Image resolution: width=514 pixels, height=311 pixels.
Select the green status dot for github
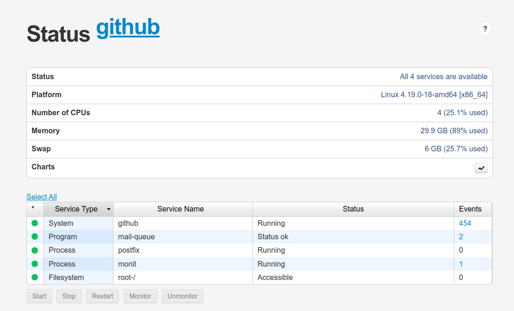pyautogui.click(x=35, y=223)
